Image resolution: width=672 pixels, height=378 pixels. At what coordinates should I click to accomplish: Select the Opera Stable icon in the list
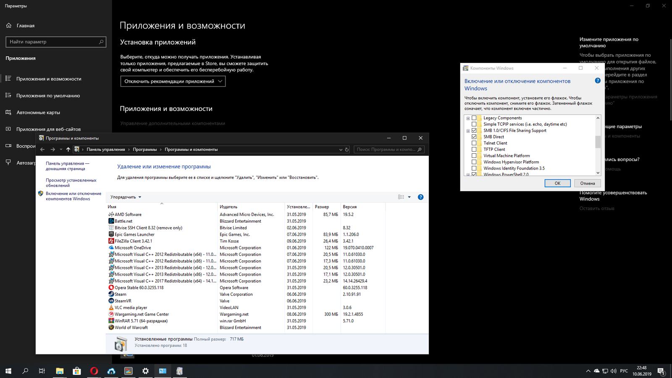tap(111, 288)
